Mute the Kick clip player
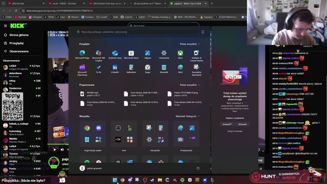327x184 pixels. (x=62, y=149)
